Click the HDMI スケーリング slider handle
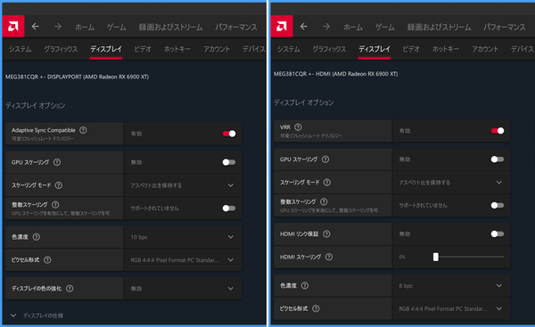Screen dimensions: 535x327 (436, 257)
